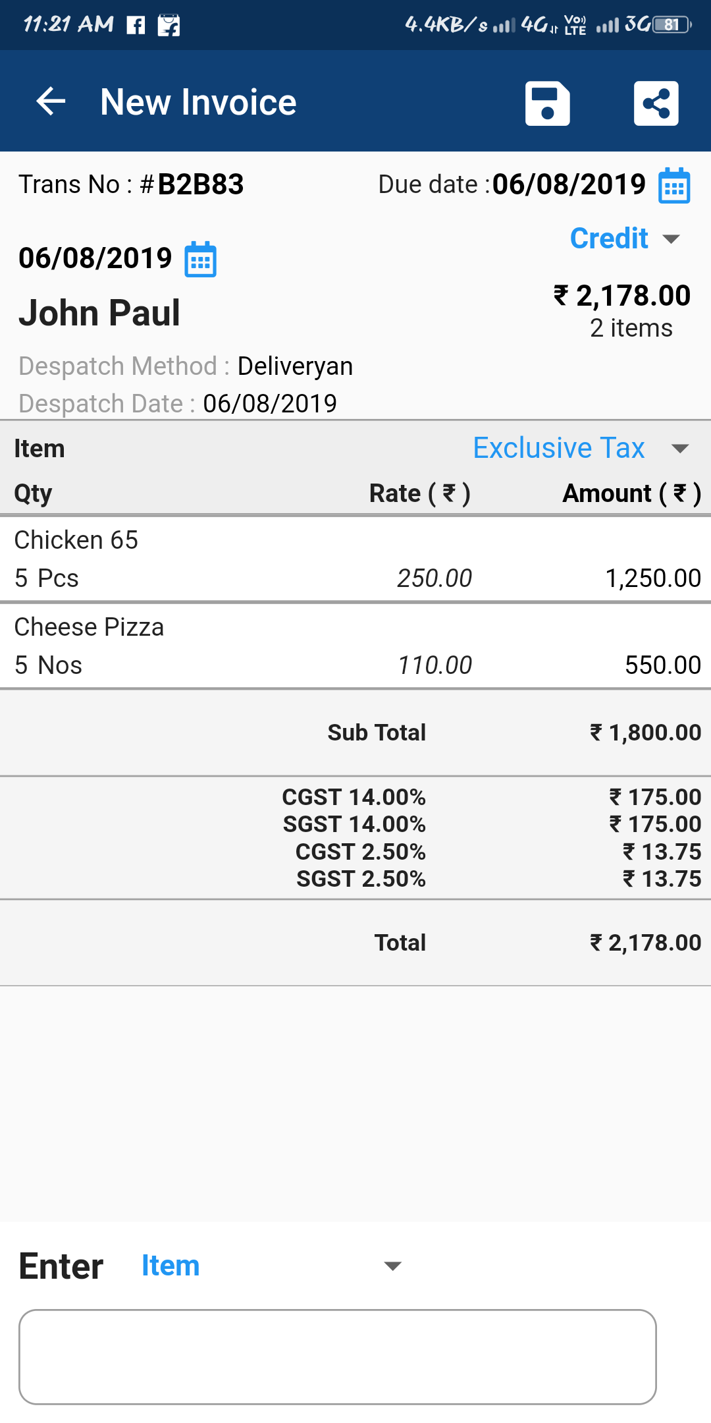Edit the Despatch Date value

(x=269, y=404)
